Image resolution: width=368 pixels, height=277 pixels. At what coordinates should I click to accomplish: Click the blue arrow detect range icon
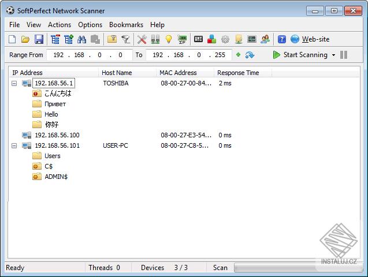[250, 55]
